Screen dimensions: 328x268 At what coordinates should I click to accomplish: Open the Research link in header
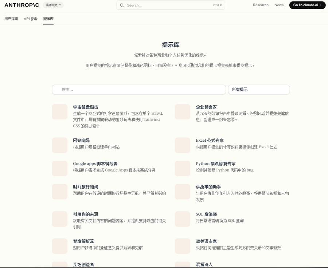(x=261, y=5)
